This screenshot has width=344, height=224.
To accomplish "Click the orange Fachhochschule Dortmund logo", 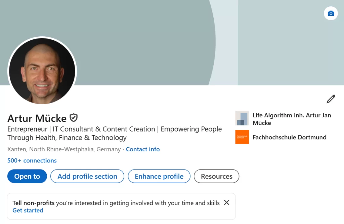I will click(242, 137).
